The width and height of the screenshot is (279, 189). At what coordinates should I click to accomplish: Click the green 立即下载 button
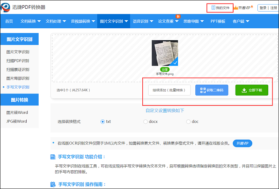pos(251,90)
